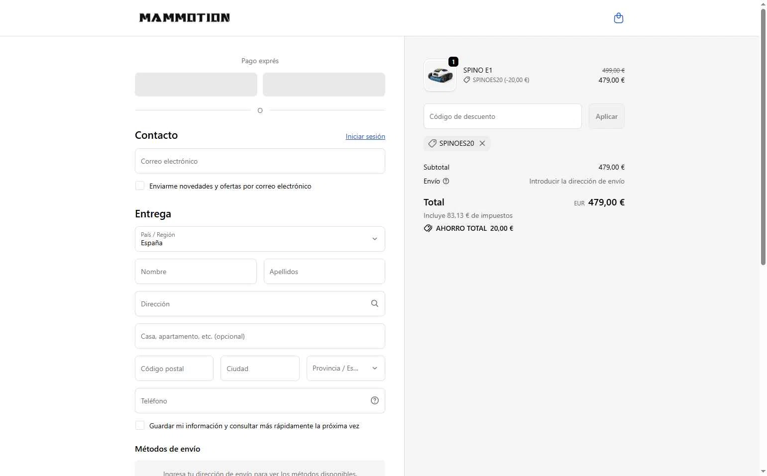Viewport: 767px width, 476px height.
Task: Remove the SPINOES20 discount code
Action: (482, 143)
